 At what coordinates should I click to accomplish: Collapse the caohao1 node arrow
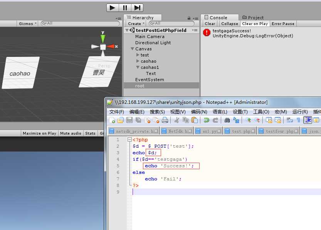[138, 67]
